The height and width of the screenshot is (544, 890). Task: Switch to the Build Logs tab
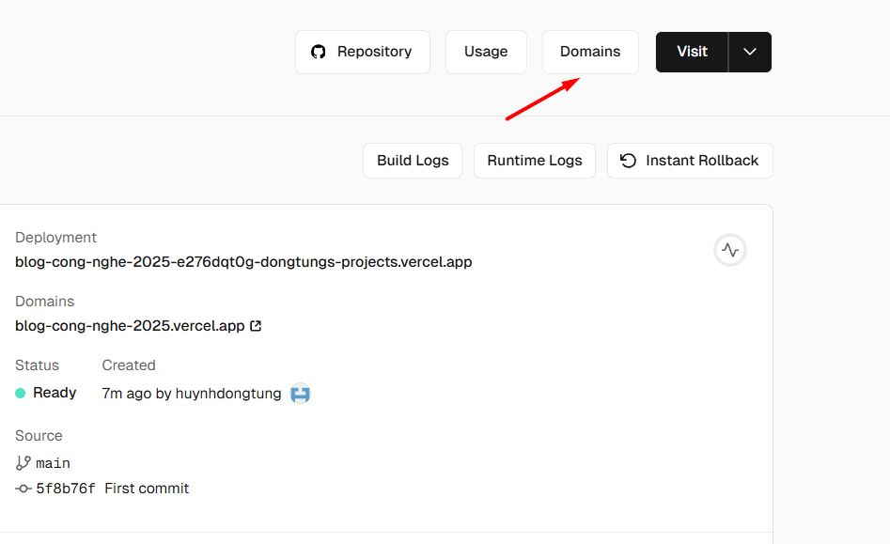[412, 160]
